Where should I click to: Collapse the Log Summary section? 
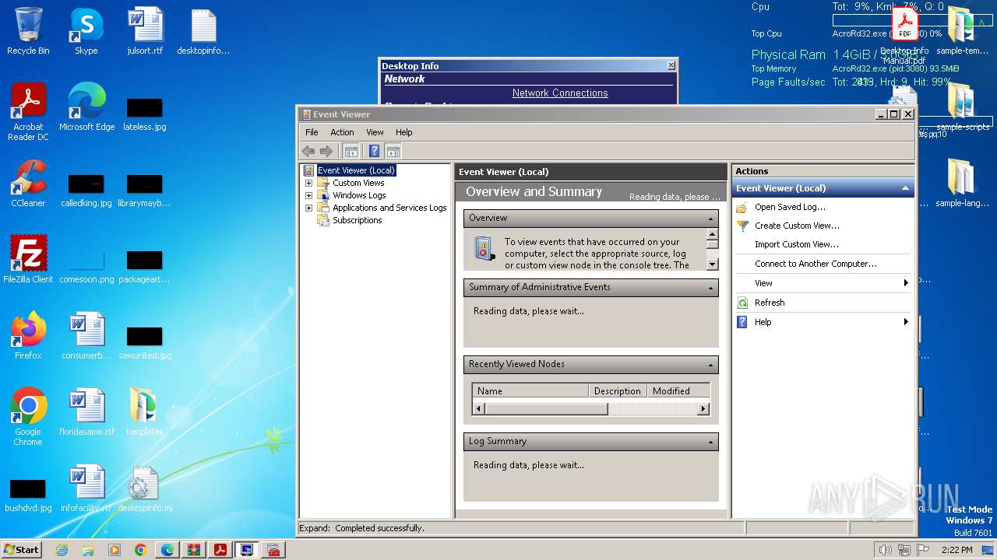click(x=710, y=442)
